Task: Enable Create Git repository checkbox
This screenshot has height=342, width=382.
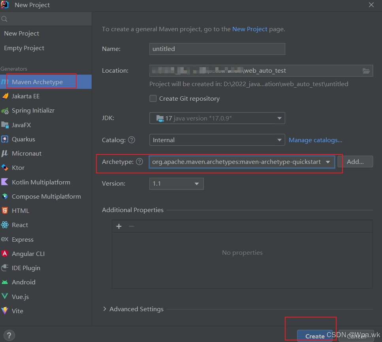Action: coord(153,98)
